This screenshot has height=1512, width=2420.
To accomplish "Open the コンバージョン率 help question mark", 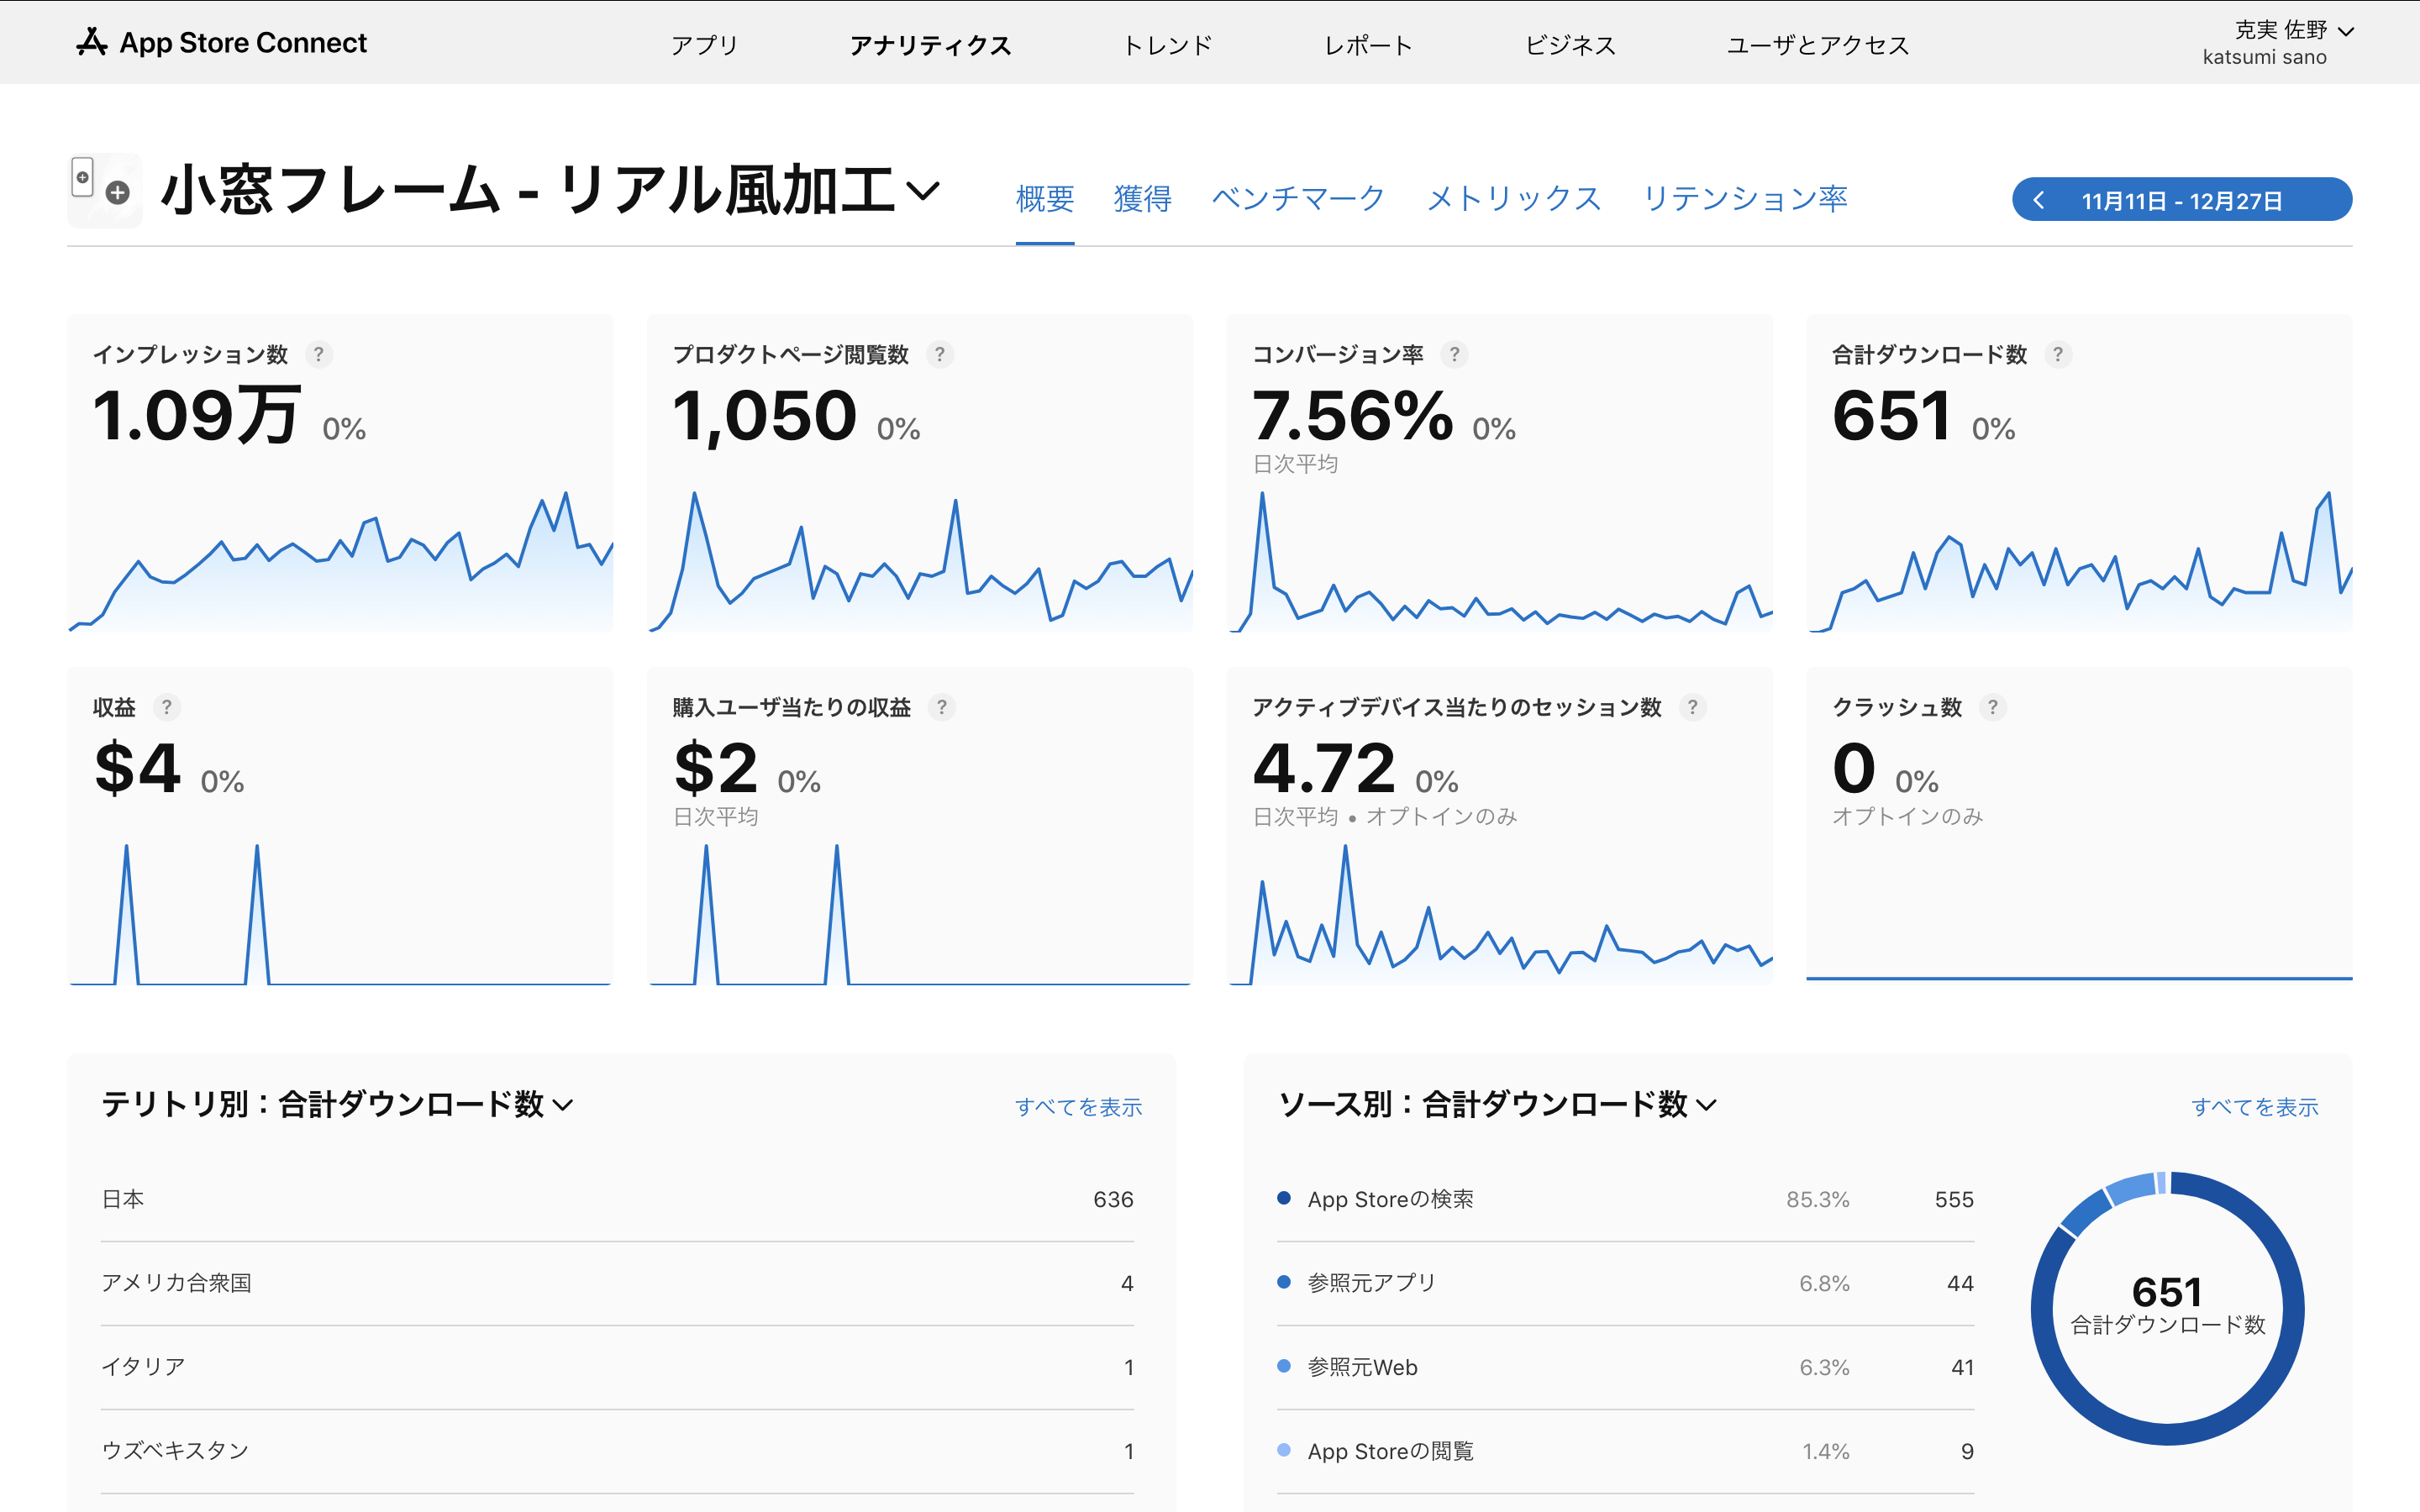I will click(x=1454, y=354).
